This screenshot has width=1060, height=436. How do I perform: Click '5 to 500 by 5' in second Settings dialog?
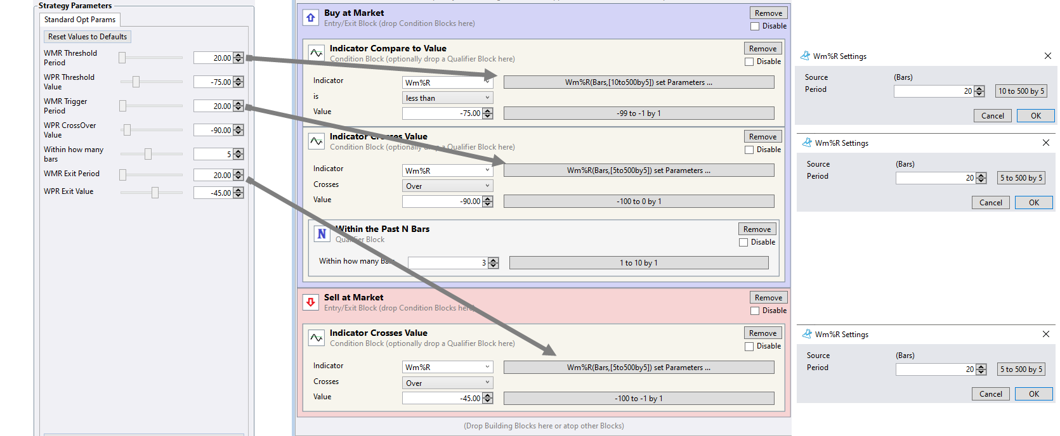[x=1021, y=177]
